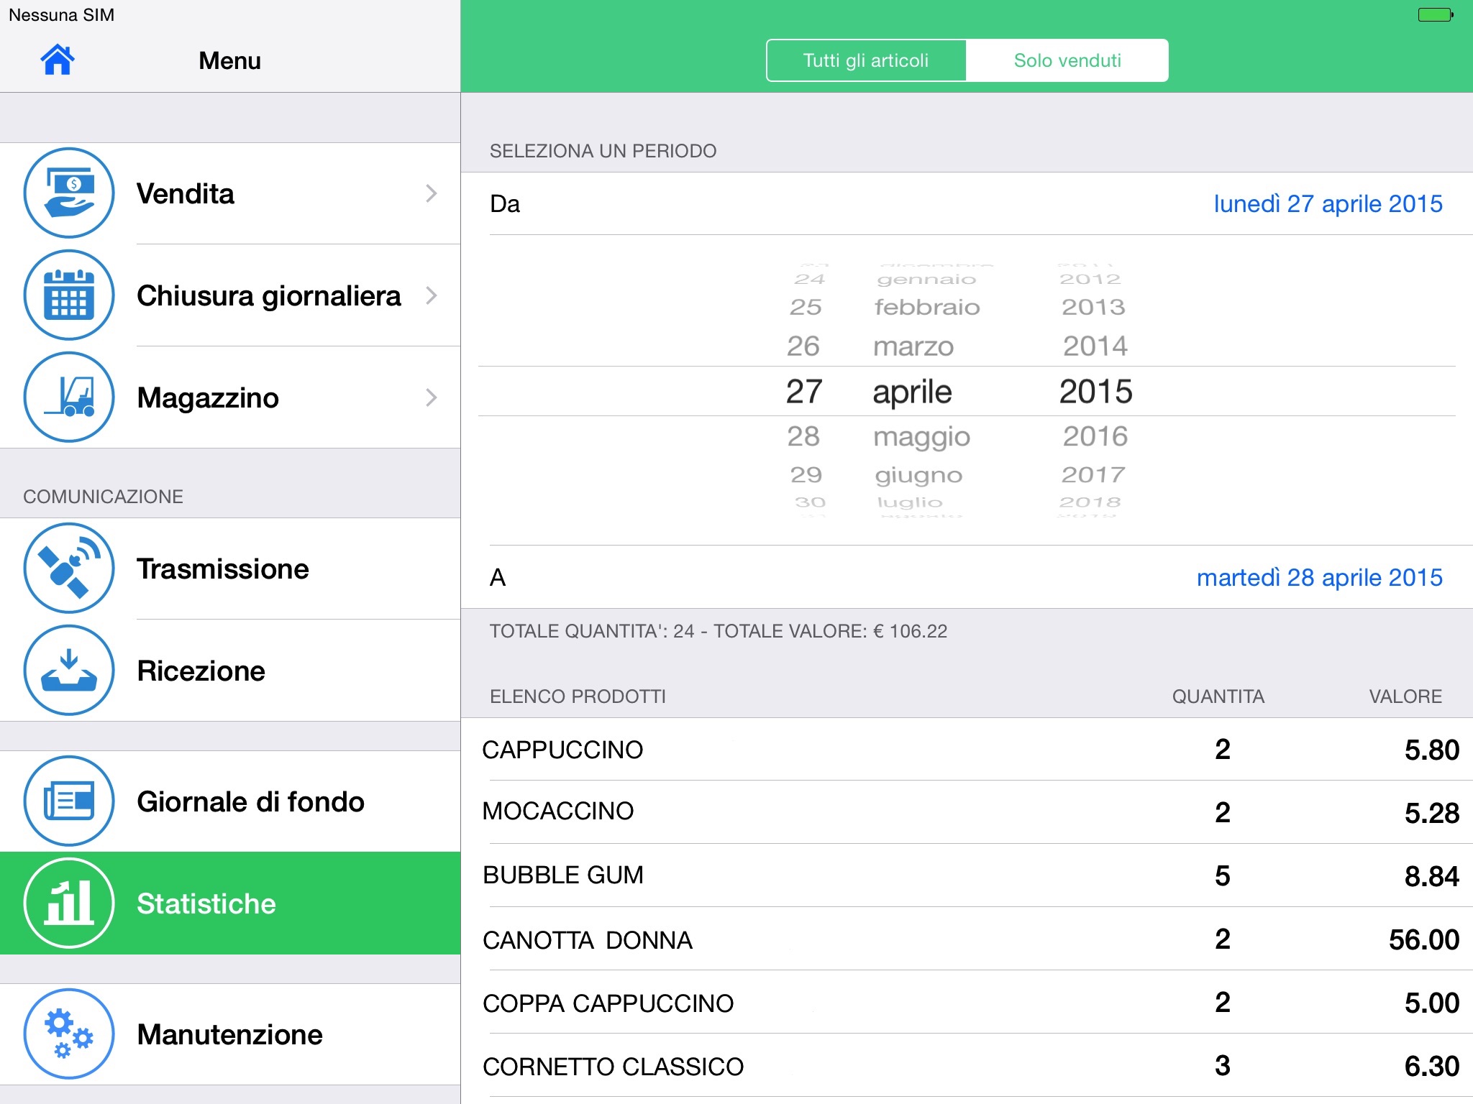Select the Statistiche menu entry
The height and width of the screenshot is (1104, 1473).
[230, 903]
